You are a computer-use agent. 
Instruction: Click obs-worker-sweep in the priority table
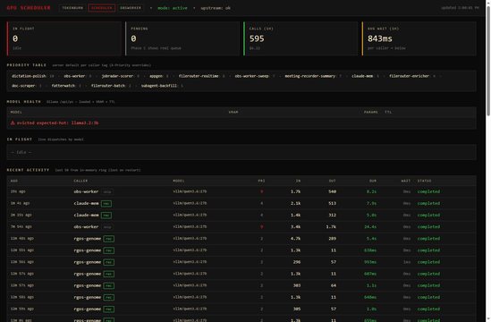click(252, 76)
